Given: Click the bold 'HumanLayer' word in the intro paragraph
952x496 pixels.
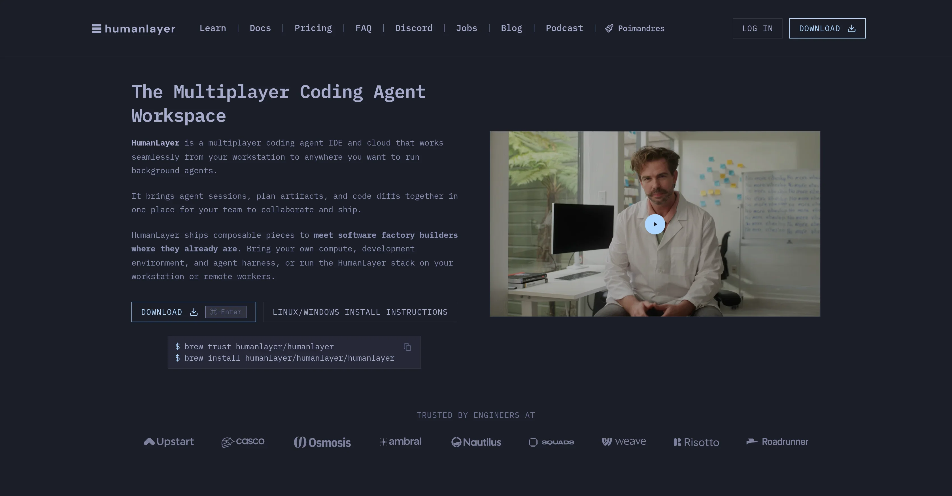Looking at the screenshot, I should tap(155, 143).
